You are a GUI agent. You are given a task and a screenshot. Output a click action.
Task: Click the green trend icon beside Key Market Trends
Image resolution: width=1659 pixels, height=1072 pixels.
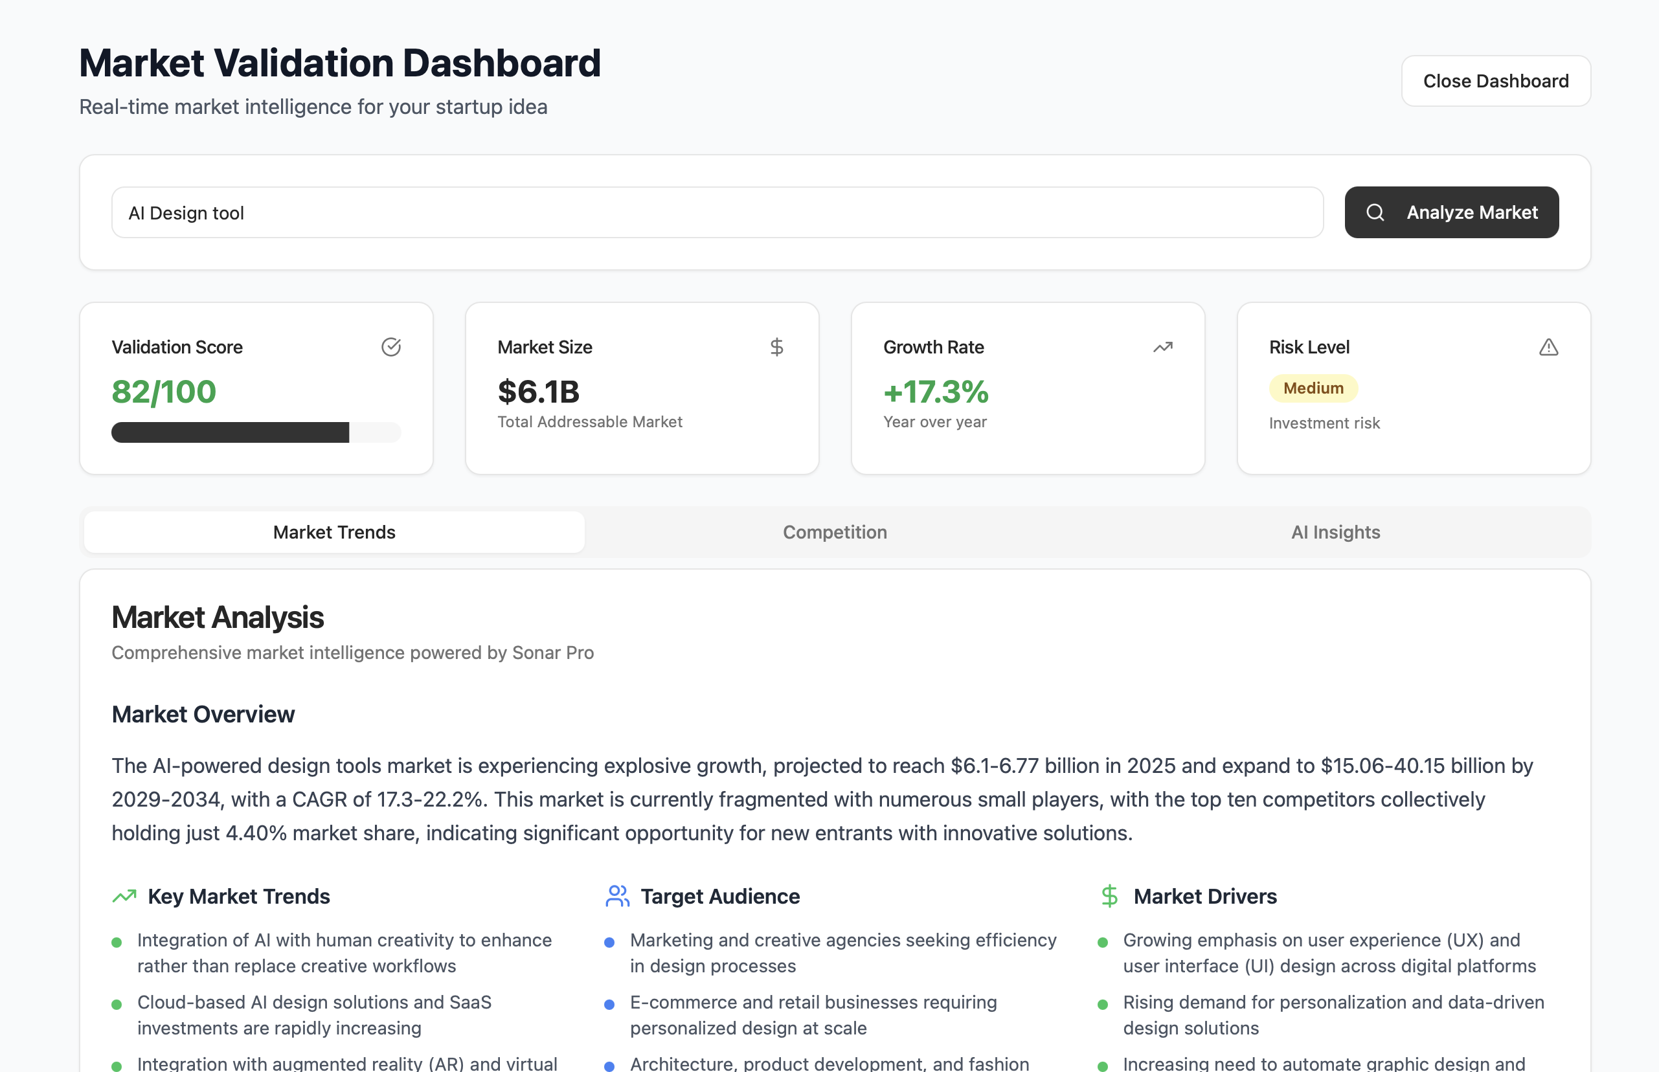coord(124,896)
